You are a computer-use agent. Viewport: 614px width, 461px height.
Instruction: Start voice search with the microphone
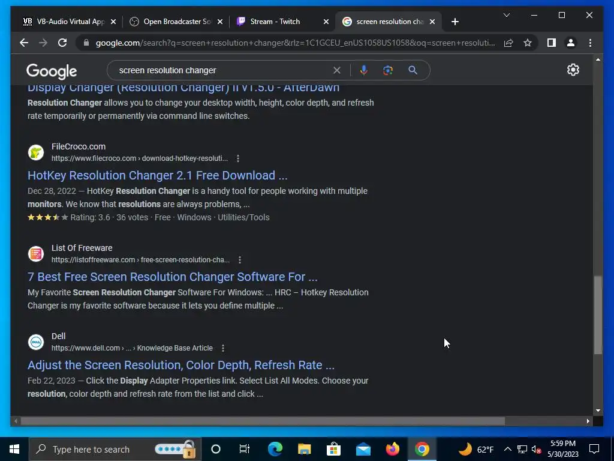(x=364, y=70)
